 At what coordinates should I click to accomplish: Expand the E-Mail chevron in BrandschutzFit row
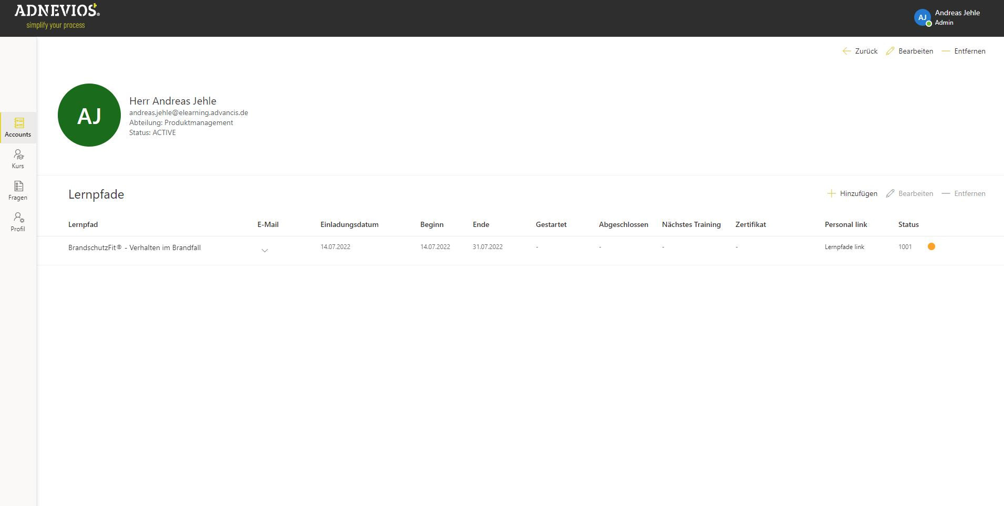[265, 251]
